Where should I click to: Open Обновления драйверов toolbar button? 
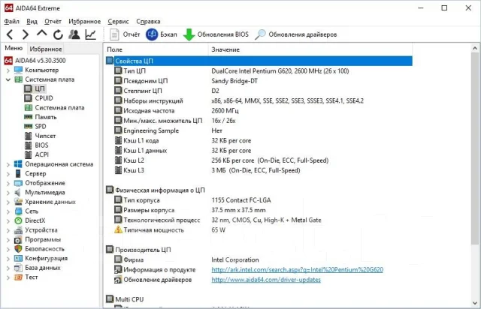click(295, 34)
